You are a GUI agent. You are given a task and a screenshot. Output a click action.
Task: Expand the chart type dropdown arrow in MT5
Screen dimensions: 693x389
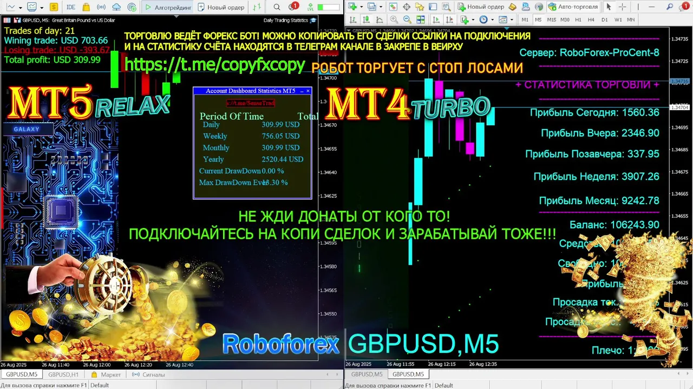[x=21, y=8]
